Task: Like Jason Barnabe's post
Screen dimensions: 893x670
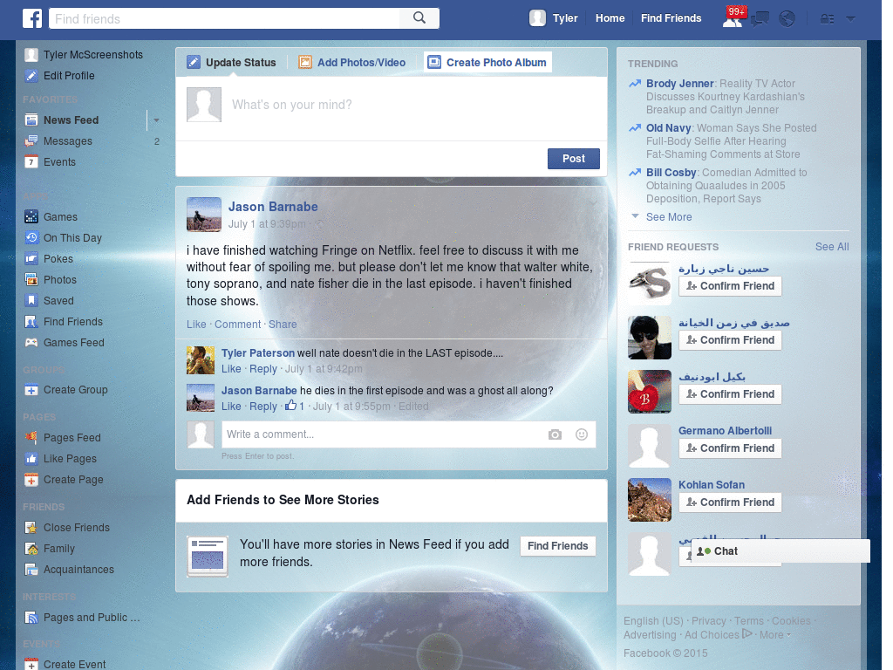Action: click(x=196, y=325)
